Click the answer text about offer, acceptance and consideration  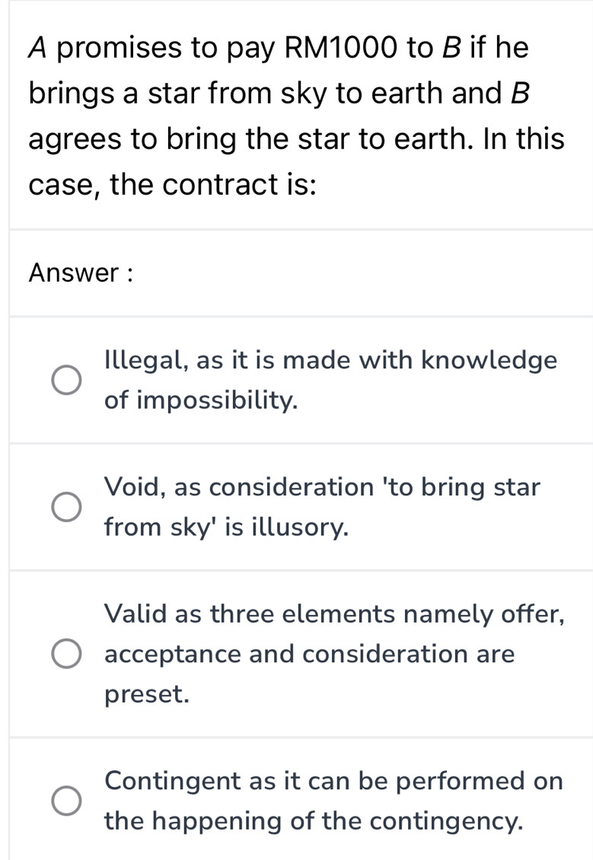click(335, 654)
